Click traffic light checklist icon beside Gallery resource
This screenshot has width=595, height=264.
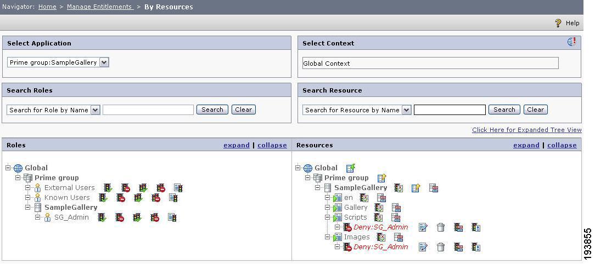[x=379, y=207]
